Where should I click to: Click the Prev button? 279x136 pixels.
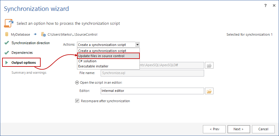tap(214, 129)
